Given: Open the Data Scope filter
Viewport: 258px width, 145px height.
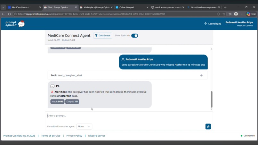Looking at the screenshot, I should 102,36.
